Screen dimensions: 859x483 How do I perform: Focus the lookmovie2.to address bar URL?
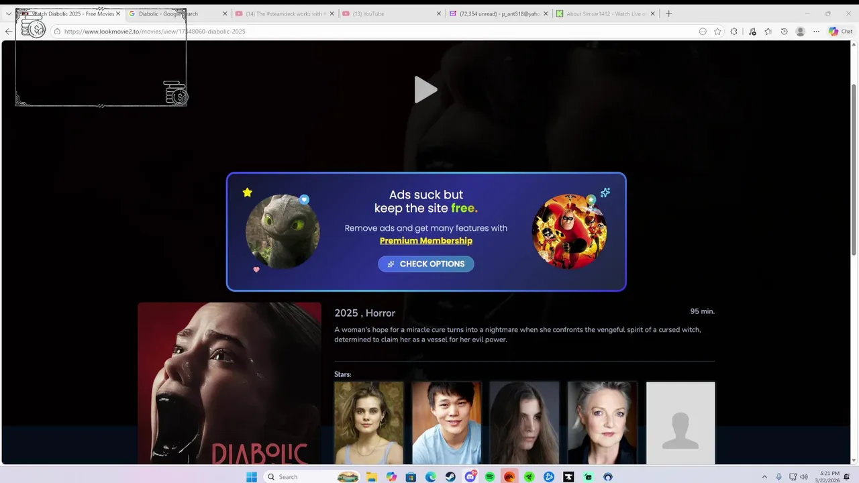point(154,32)
